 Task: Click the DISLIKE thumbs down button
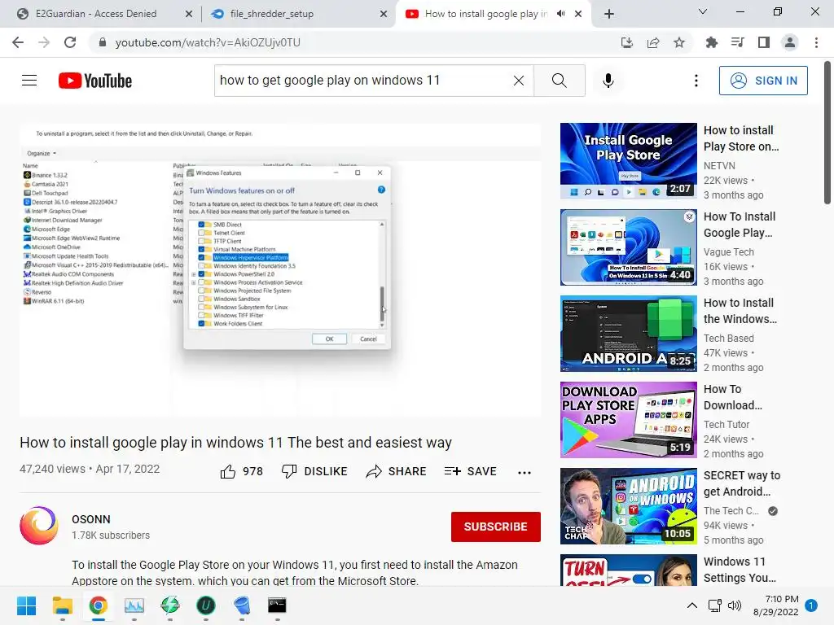[x=314, y=471]
